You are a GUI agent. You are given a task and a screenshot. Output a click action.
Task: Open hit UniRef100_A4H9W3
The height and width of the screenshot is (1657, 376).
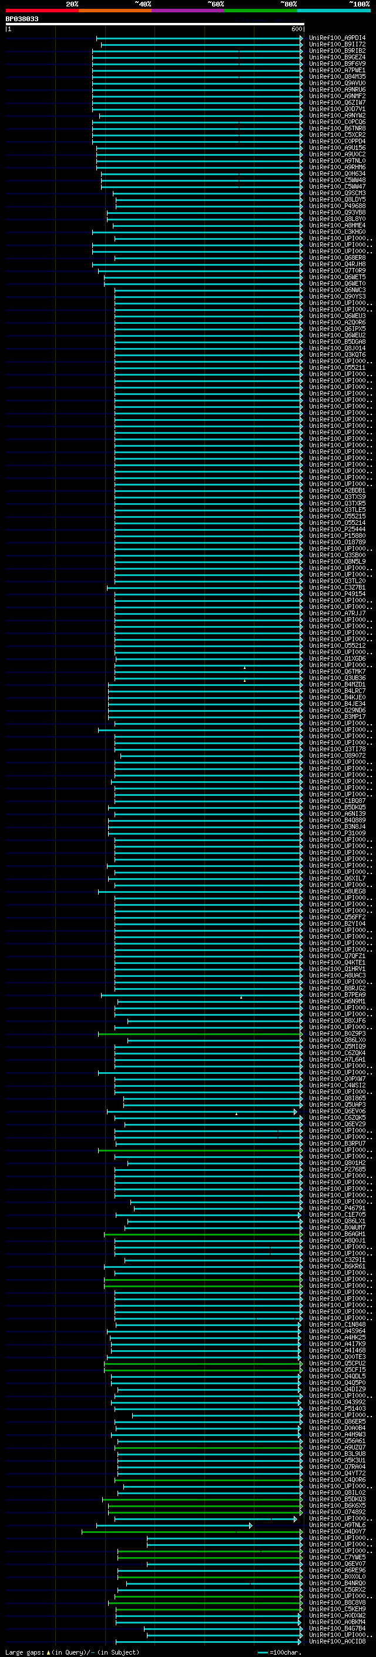(x=337, y=1434)
